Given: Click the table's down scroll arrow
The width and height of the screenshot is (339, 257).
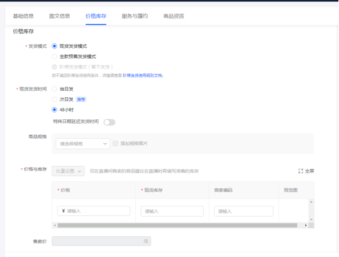Looking at the screenshot, I should click(311, 220).
